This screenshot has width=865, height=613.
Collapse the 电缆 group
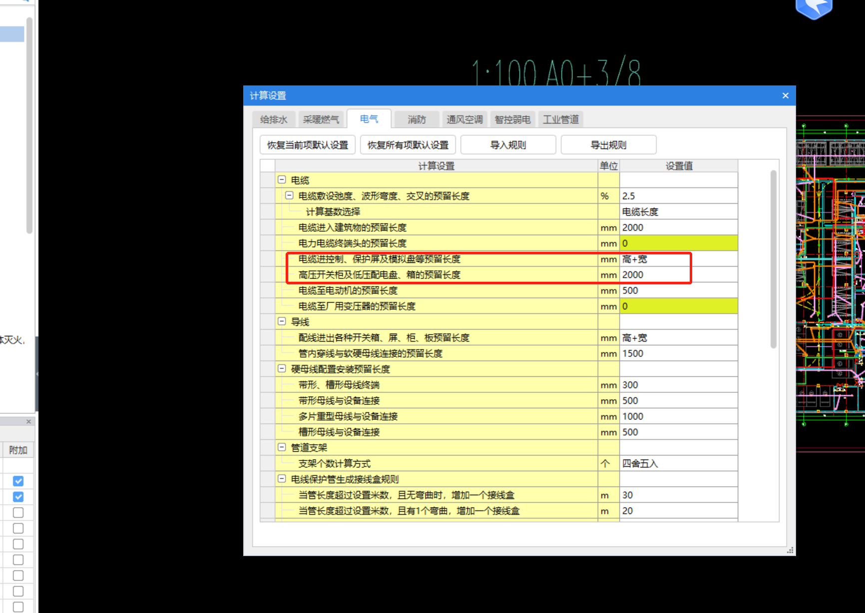coord(282,179)
